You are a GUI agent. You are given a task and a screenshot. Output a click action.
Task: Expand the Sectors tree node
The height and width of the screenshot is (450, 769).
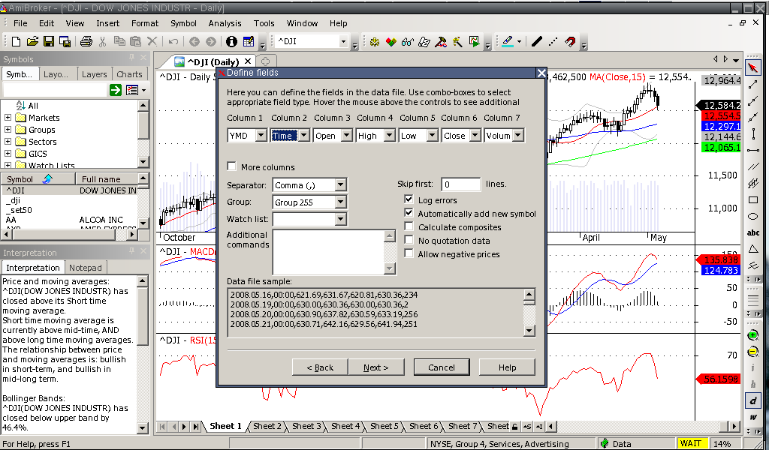point(8,142)
